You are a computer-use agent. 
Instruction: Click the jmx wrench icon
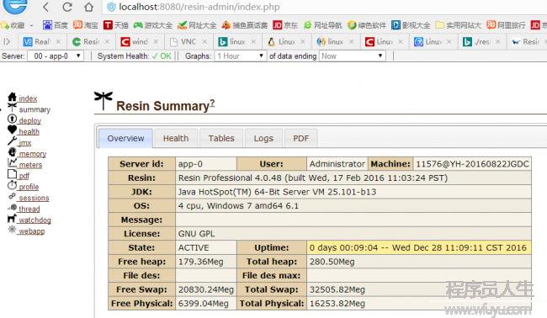[x=13, y=140]
